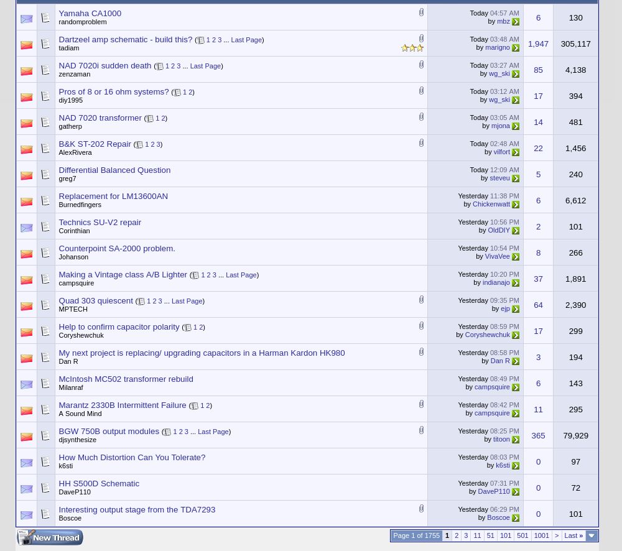This screenshot has width=622, height=551.
Task: View profile of last poster indianajo
Action: [x=496, y=282]
